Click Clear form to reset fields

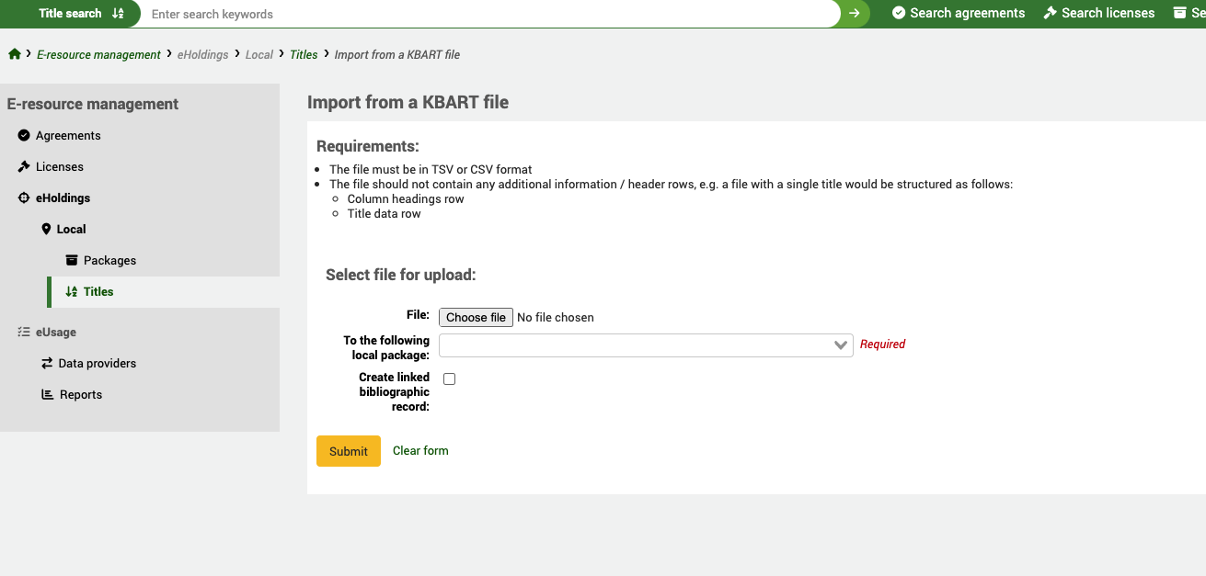(x=420, y=450)
